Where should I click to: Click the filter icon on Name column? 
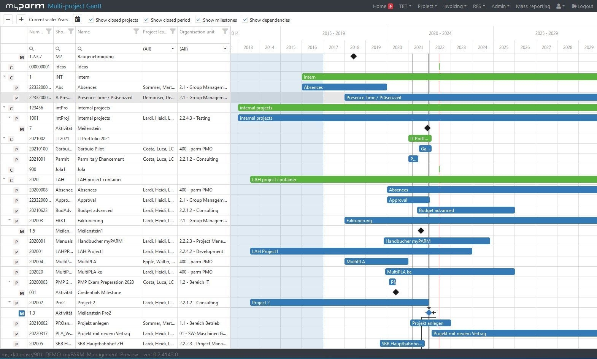(x=136, y=32)
